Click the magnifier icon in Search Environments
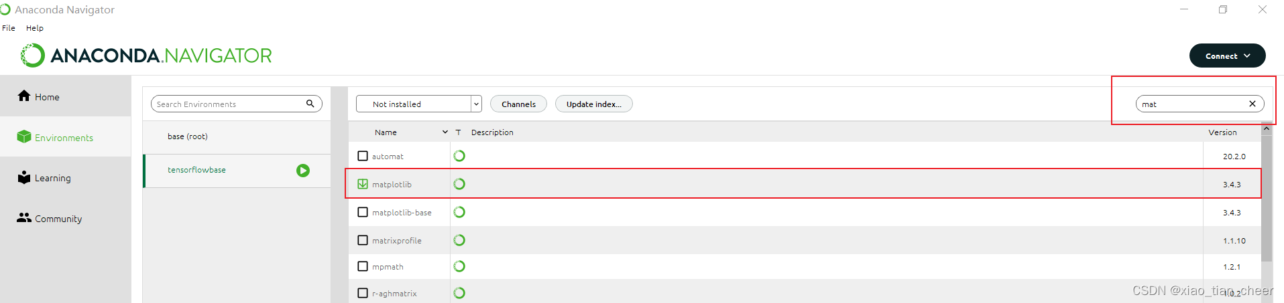 310,104
